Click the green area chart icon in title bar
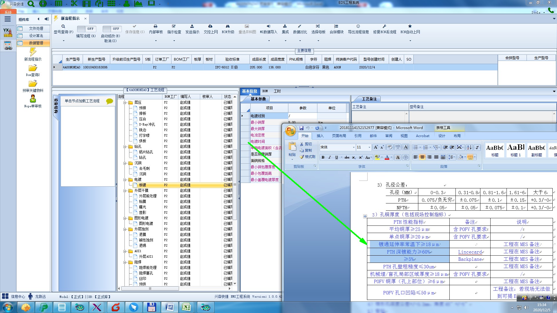 (138, 4)
